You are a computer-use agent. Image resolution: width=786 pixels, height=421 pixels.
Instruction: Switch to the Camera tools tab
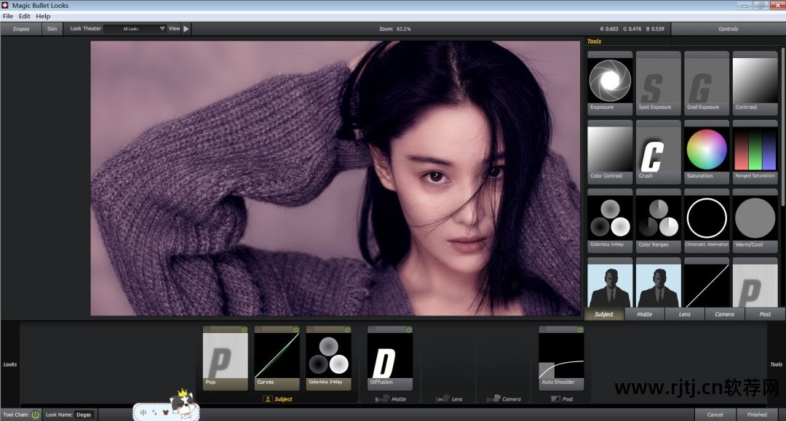pyautogui.click(x=725, y=314)
